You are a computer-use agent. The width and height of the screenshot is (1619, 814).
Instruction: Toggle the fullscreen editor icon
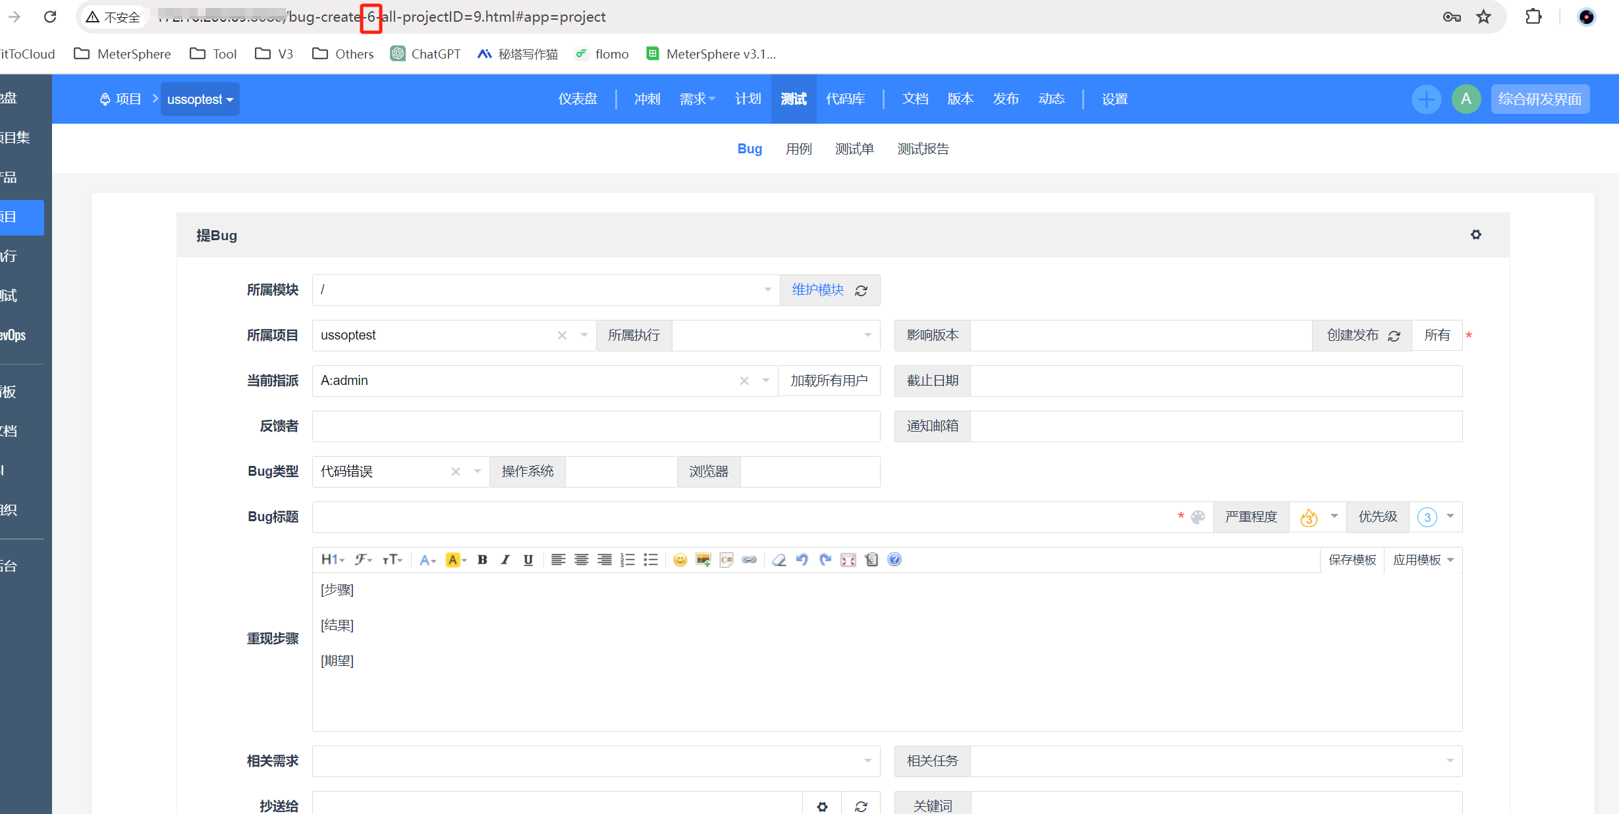[x=848, y=559]
